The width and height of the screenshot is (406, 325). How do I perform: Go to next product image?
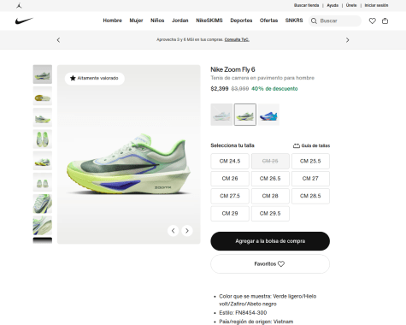[x=187, y=231]
